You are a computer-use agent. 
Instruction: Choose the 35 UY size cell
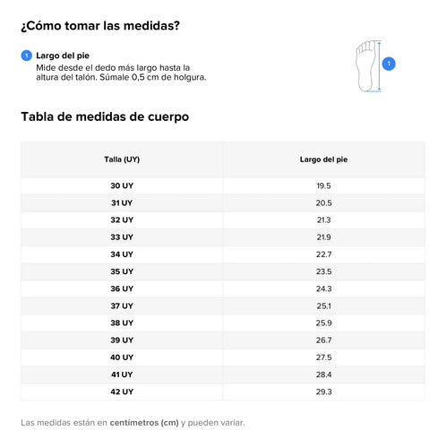click(122, 271)
